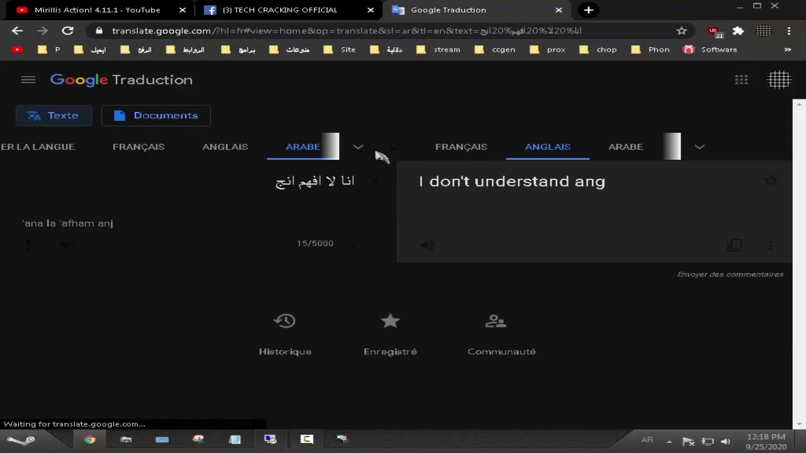Open the Start menu button
806x453 pixels.
tap(21, 440)
